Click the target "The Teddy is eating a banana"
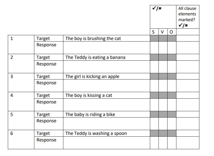This screenshot has width=214, height=156. coord(95,57)
